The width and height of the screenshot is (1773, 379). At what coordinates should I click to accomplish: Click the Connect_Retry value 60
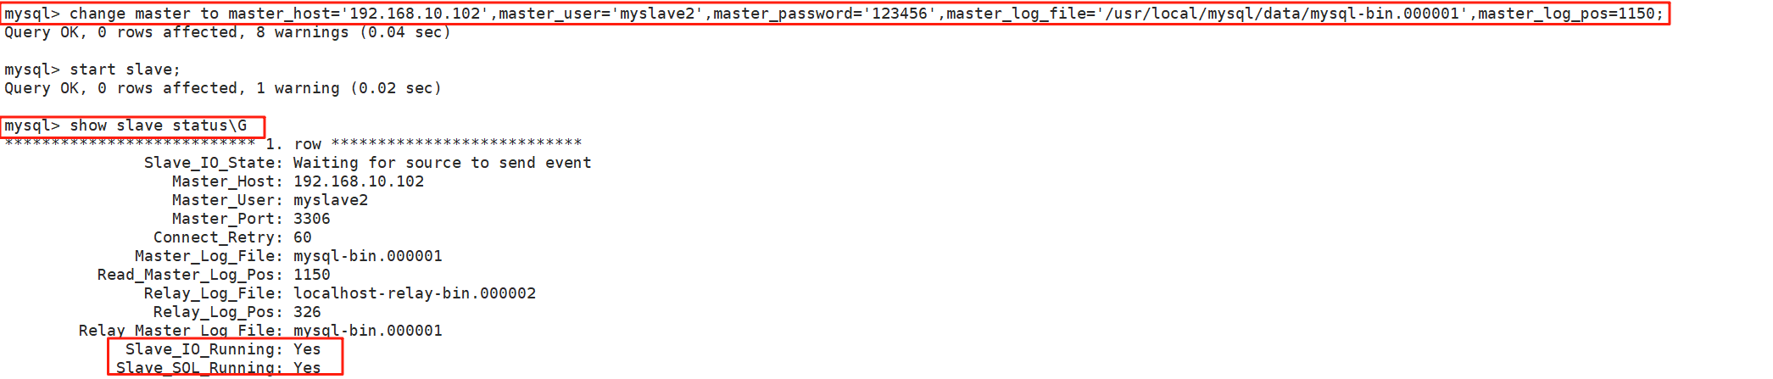pyautogui.click(x=303, y=237)
